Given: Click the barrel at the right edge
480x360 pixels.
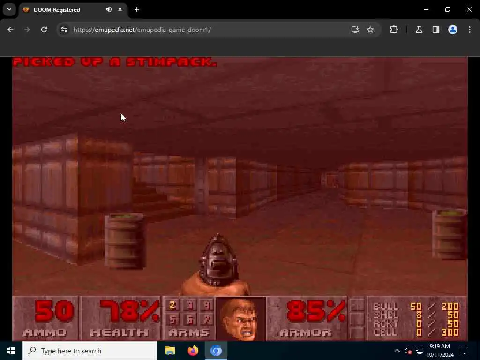Looking at the screenshot, I should click(450, 235).
